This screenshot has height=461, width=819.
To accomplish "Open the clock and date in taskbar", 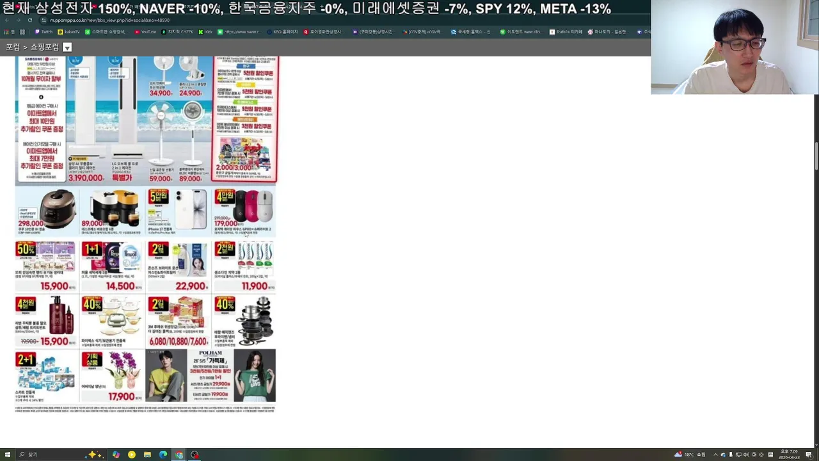I will (x=789, y=455).
